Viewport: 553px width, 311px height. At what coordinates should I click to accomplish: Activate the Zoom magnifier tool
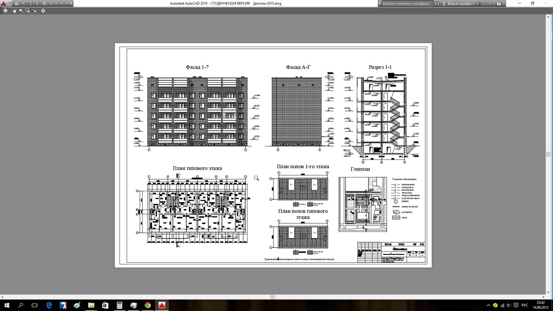[21, 10]
